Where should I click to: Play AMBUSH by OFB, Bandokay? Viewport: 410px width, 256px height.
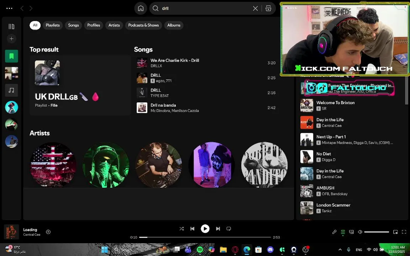tap(350, 191)
